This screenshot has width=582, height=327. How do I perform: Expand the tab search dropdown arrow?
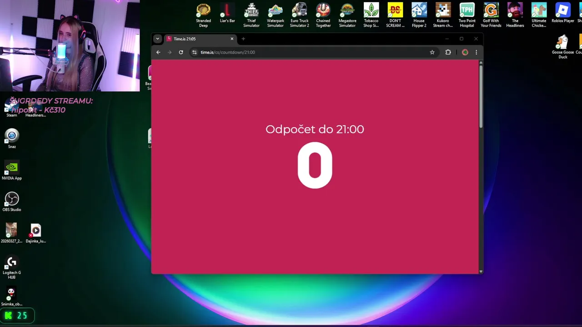[157, 39]
